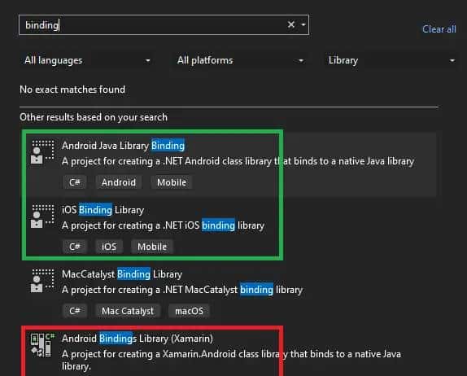
Task: Open the search history dropdown arrow
Action: (303, 24)
